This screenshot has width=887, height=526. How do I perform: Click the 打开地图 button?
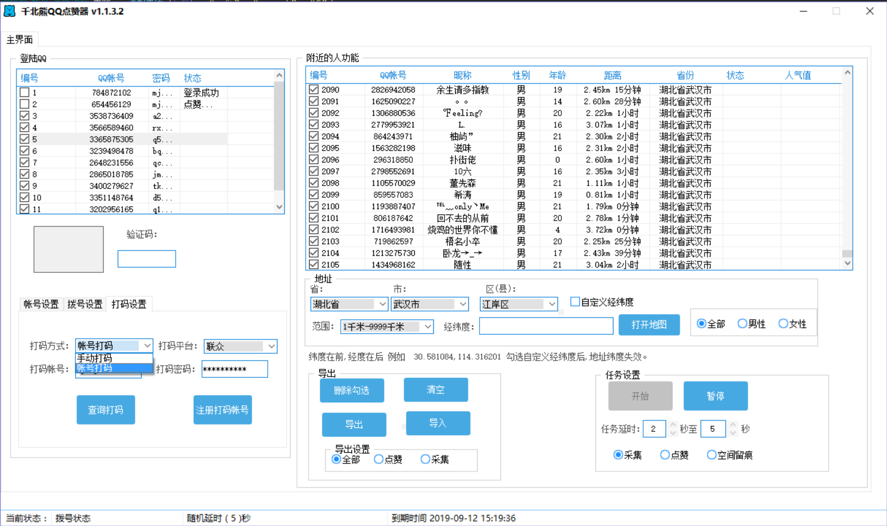(649, 325)
